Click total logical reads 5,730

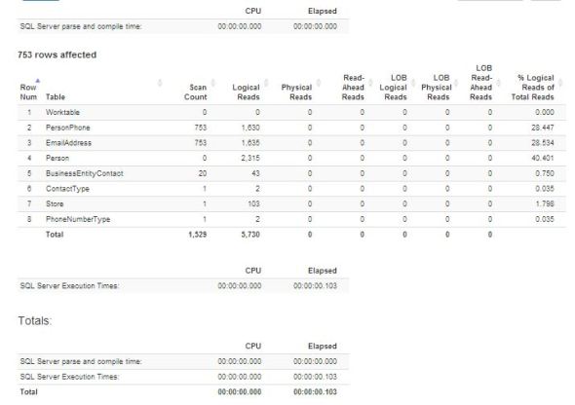tap(250, 235)
